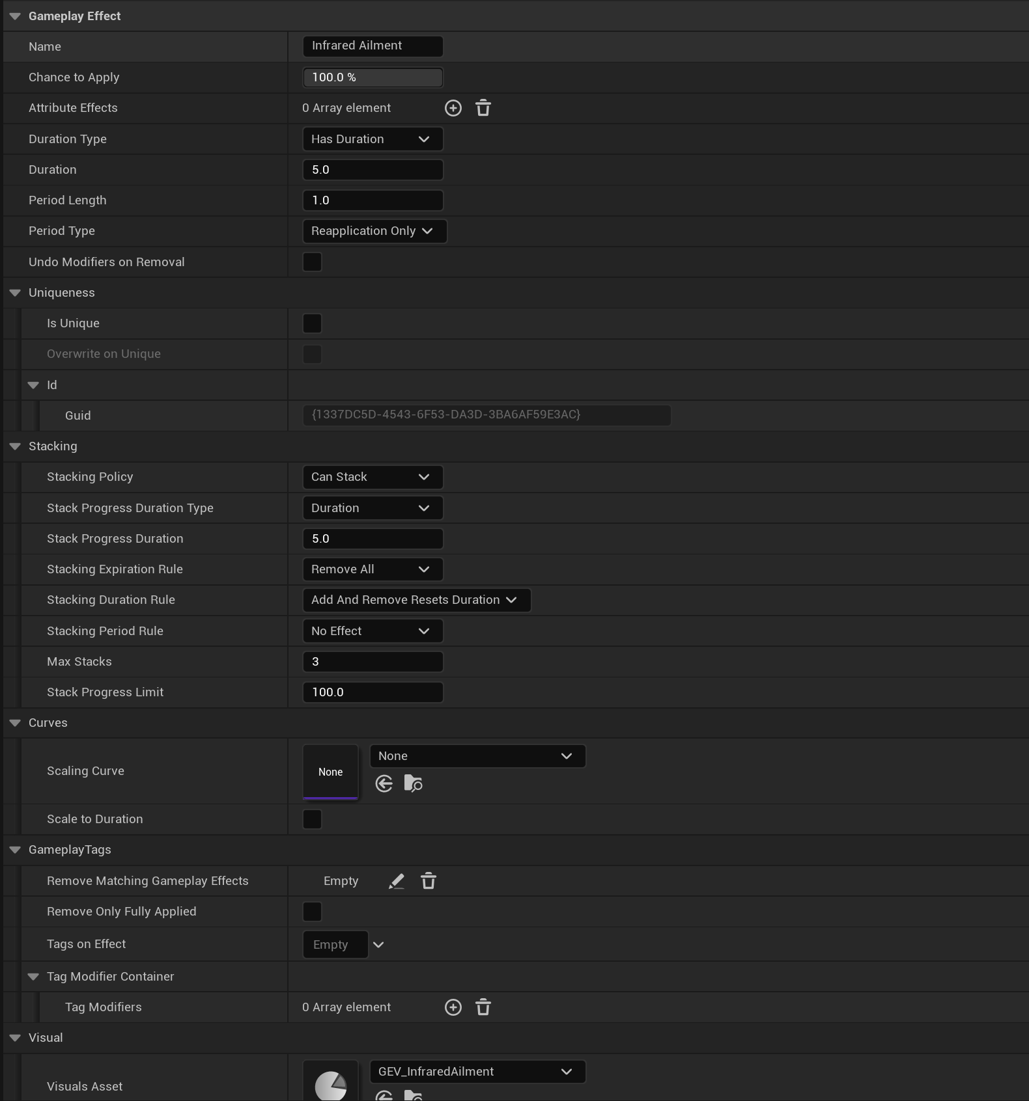Screen dimensions: 1029x1101
Task: Clear Remove Matching Gameplay Effects tags
Action: (429, 881)
